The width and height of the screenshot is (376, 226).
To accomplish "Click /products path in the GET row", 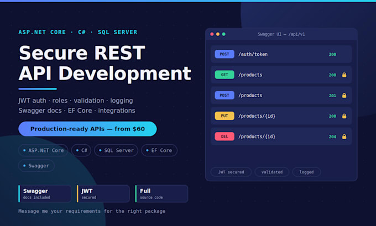I will point(250,75).
